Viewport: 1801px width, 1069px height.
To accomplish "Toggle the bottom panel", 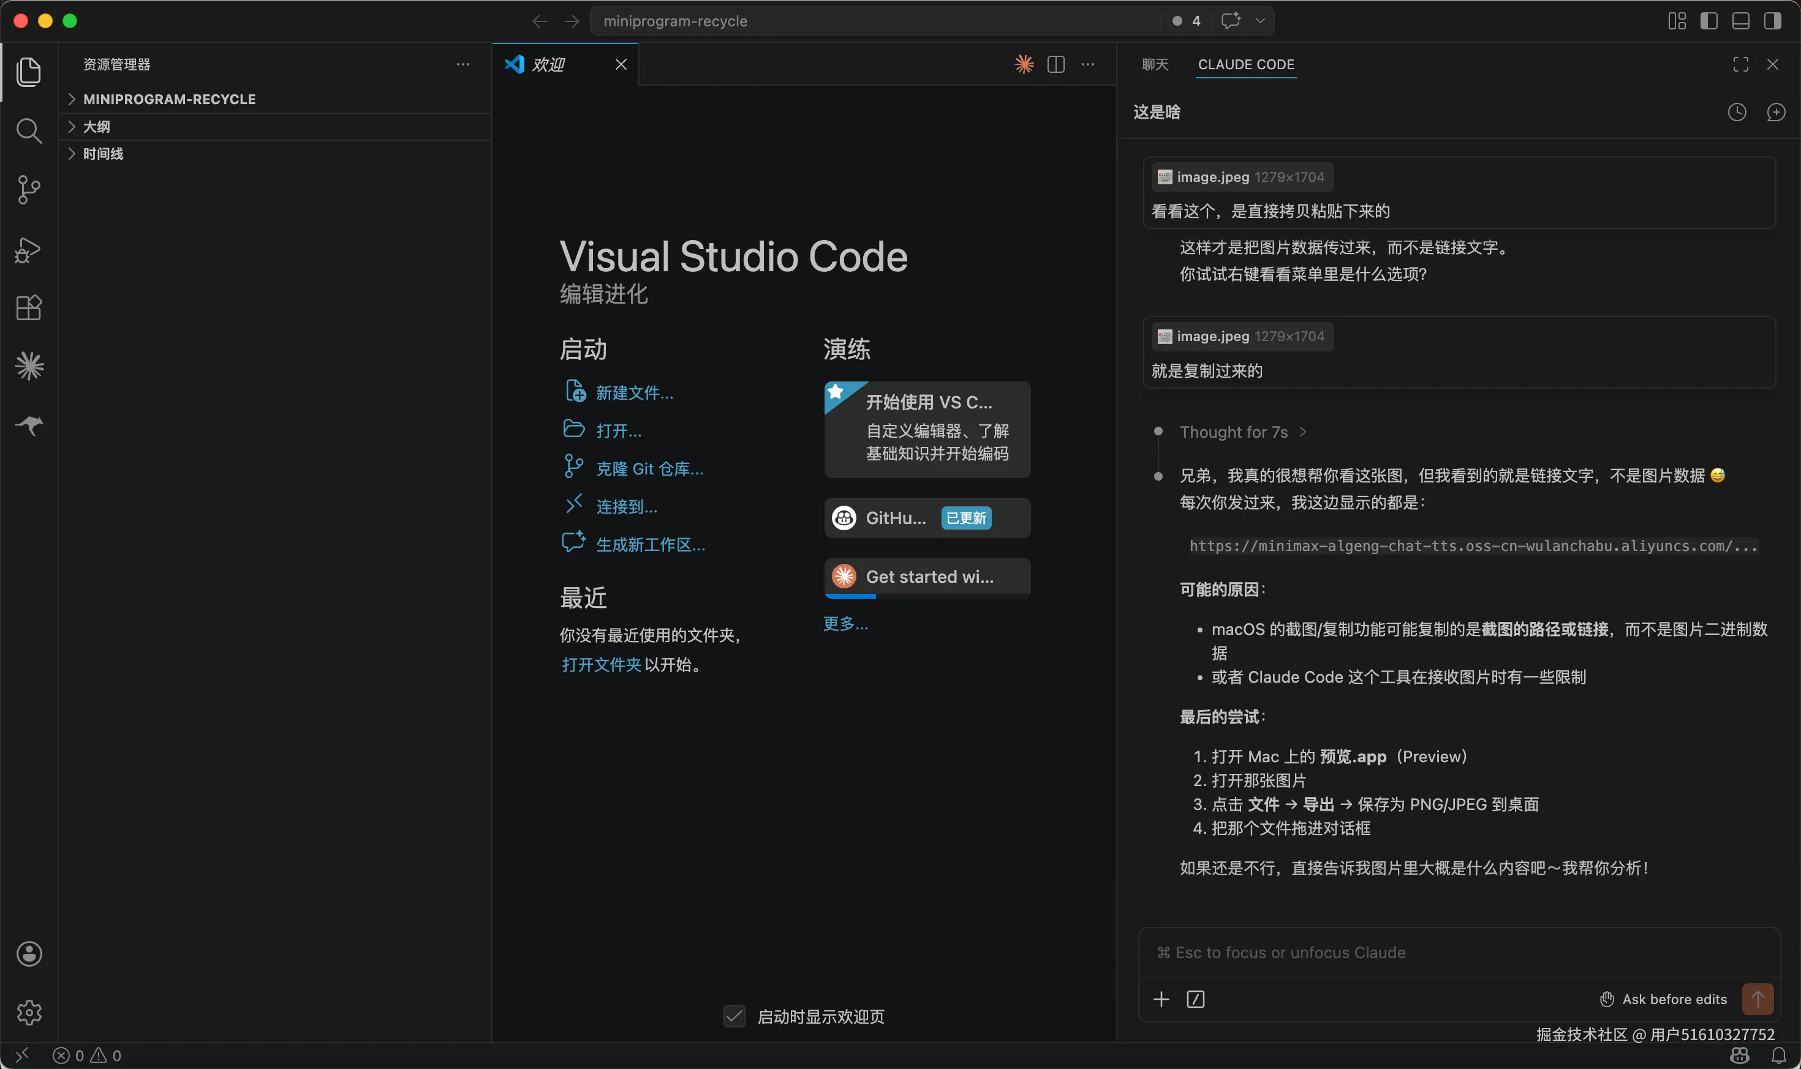I will 1740,21.
